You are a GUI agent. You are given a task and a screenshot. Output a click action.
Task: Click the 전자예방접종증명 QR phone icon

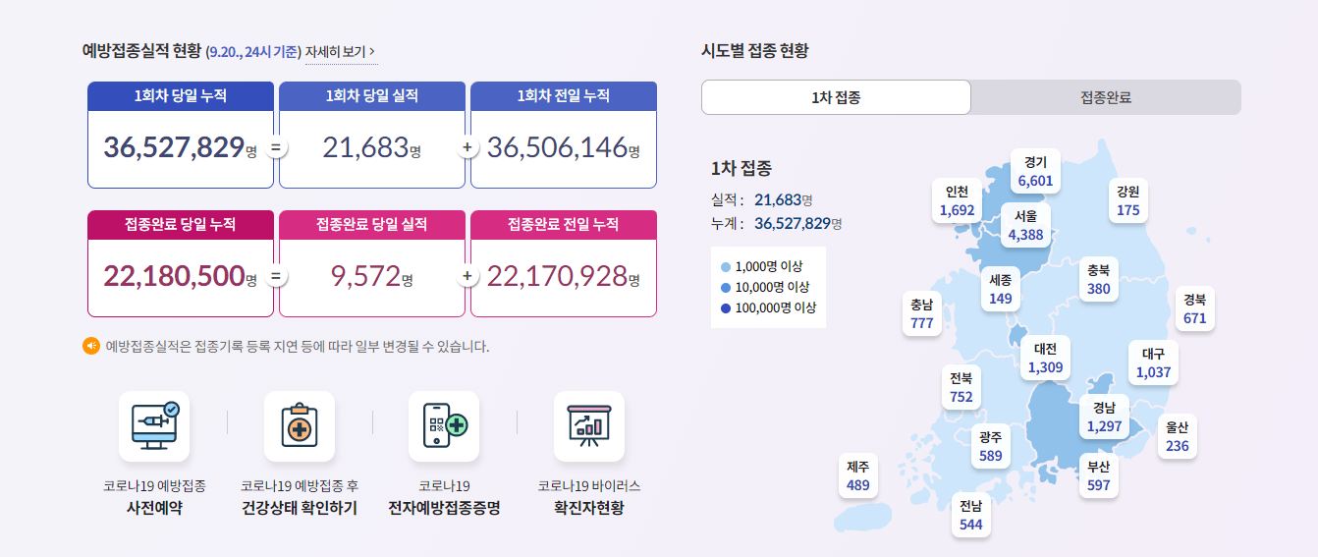tap(444, 426)
